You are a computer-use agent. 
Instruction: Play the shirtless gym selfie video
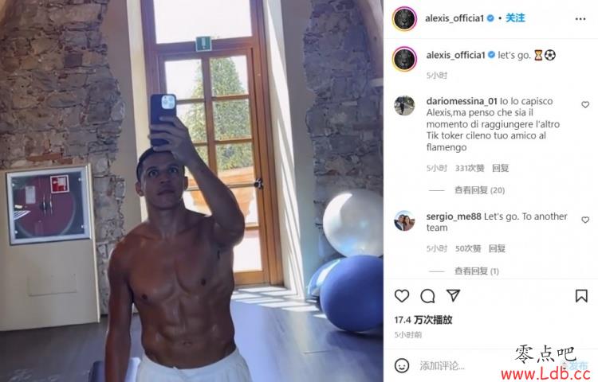coord(191,191)
